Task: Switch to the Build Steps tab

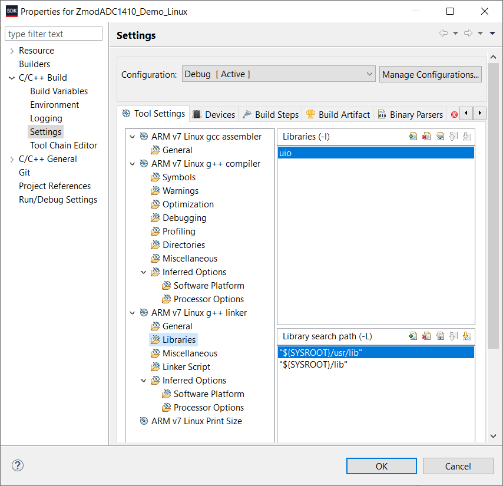Action: point(270,114)
